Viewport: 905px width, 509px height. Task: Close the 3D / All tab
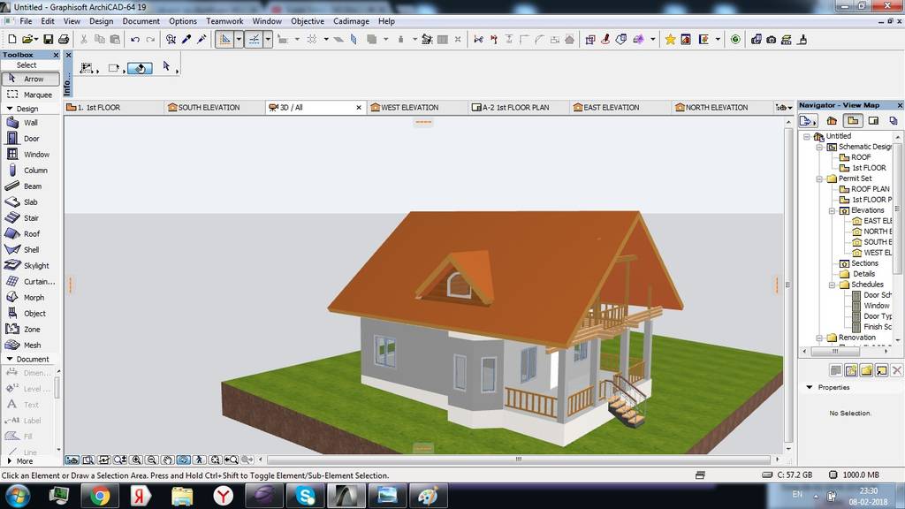click(358, 108)
